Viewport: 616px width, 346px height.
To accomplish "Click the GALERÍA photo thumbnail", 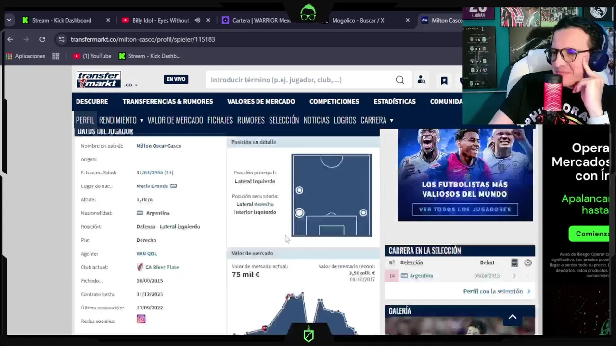I will [460, 326].
